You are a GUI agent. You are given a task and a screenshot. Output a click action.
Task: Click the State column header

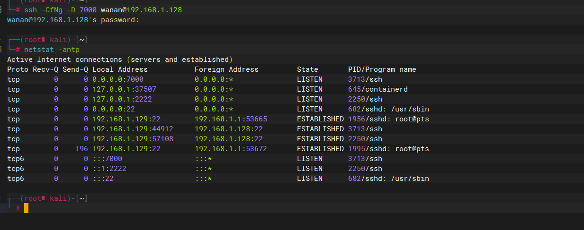click(x=307, y=69)
